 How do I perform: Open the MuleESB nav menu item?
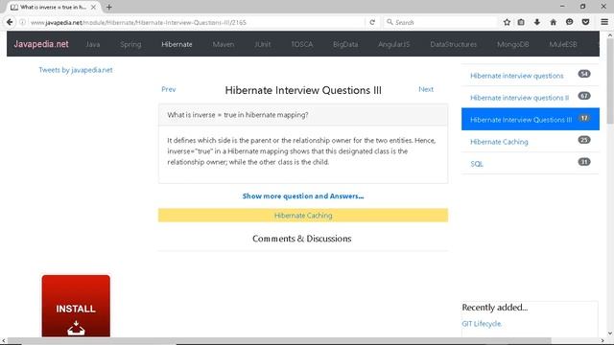(x=563, y=44)
